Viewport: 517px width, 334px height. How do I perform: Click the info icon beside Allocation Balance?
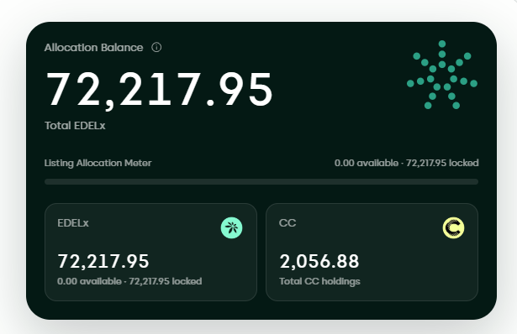pos(156,47)
